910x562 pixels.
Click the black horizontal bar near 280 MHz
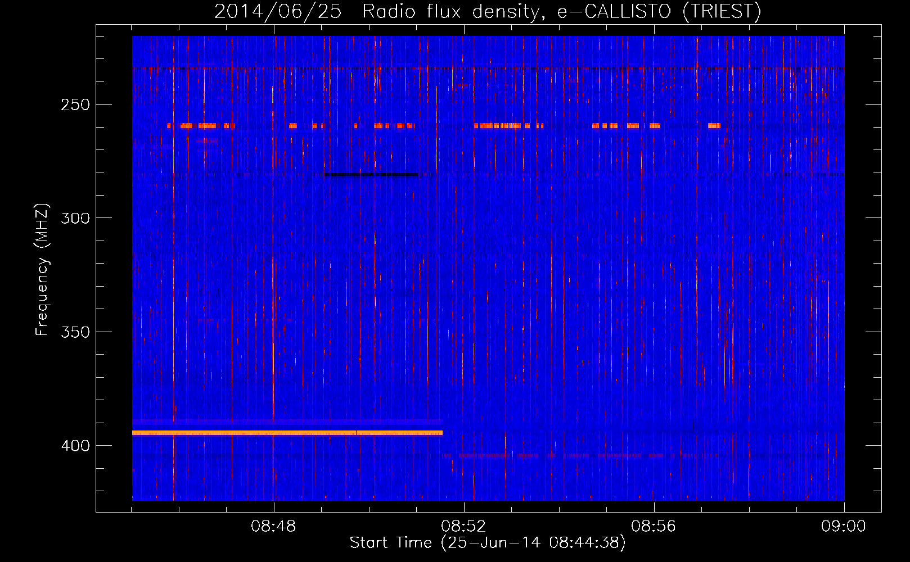371,175
